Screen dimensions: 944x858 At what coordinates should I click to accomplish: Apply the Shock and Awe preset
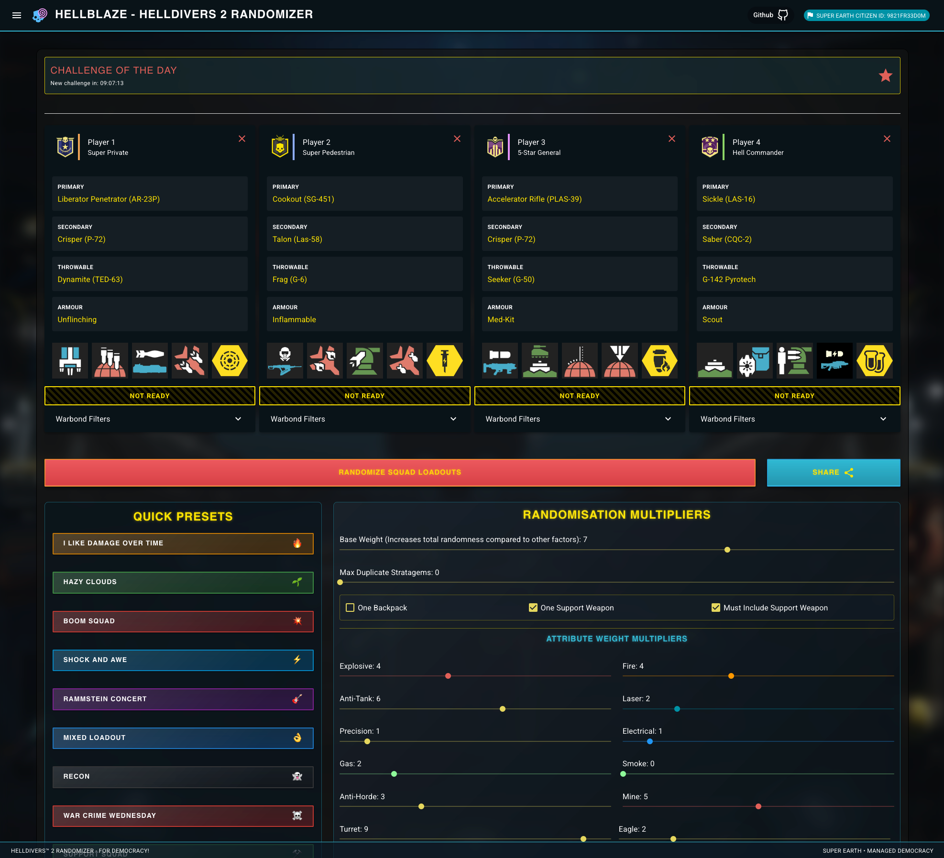(x=183, y=660)
